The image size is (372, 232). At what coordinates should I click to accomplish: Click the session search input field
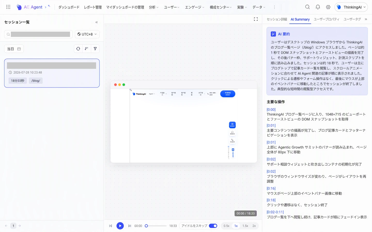pos(38,34)
